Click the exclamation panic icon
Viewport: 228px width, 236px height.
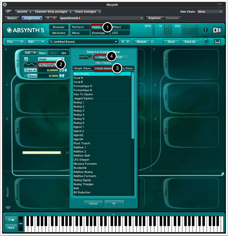coord(206,30)
